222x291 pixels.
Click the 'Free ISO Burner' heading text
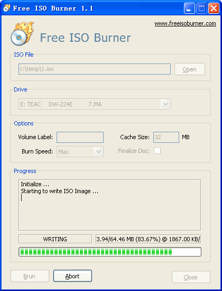tap(85, 38)
